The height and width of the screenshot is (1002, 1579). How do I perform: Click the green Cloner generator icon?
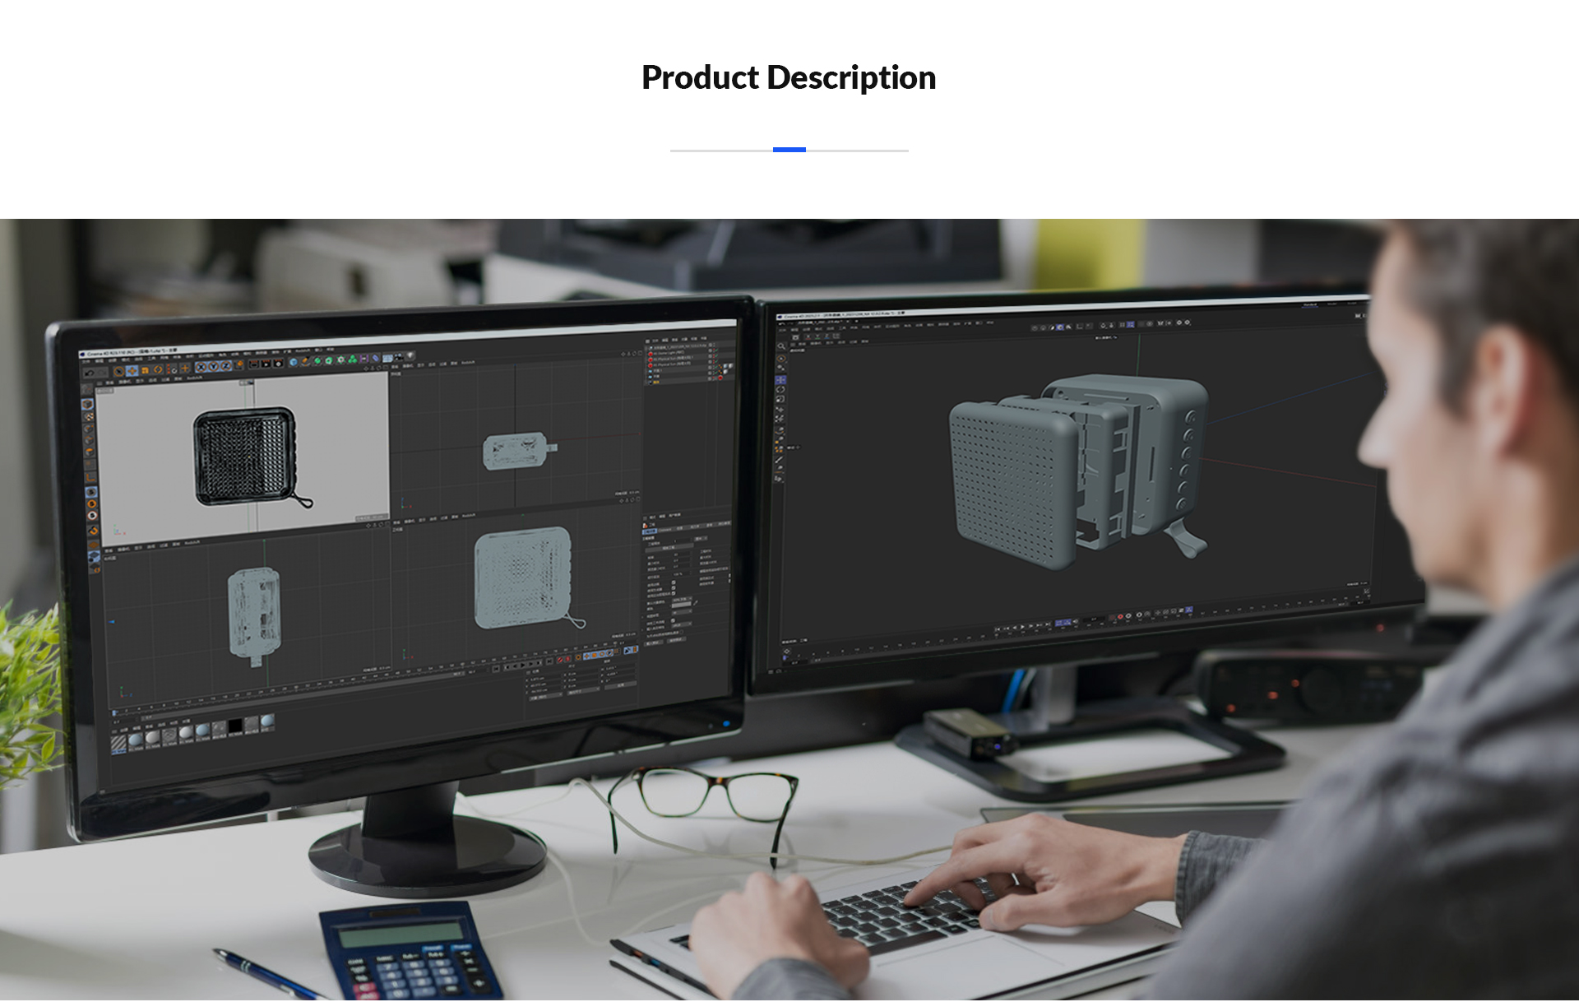tap(353, 360)
